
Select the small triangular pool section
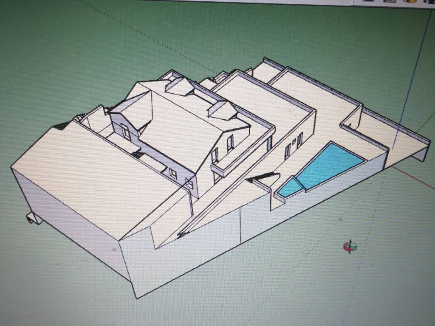pos(289,188)
